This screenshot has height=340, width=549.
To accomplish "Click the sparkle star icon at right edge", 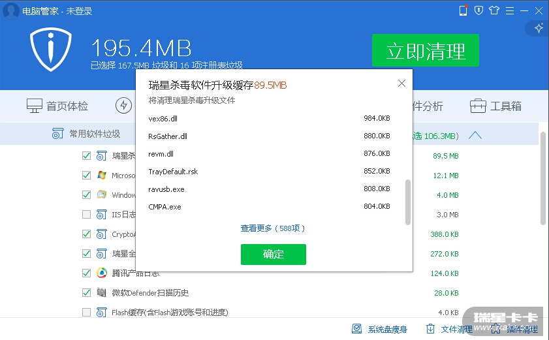I will coord(539,28).
